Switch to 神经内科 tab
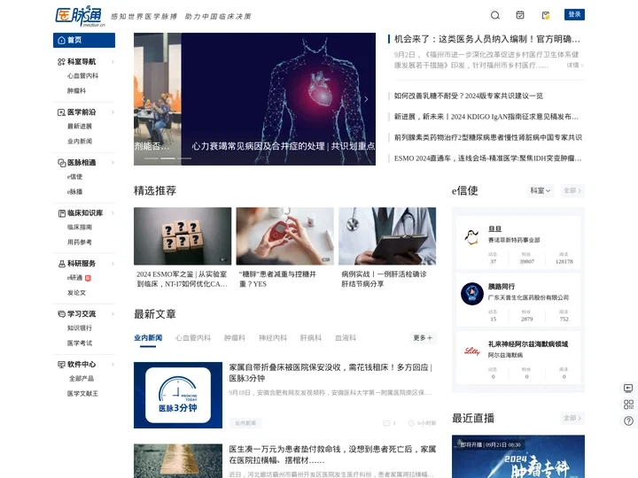The width and height of the screenshot is (638, 478). coord(273,338)
